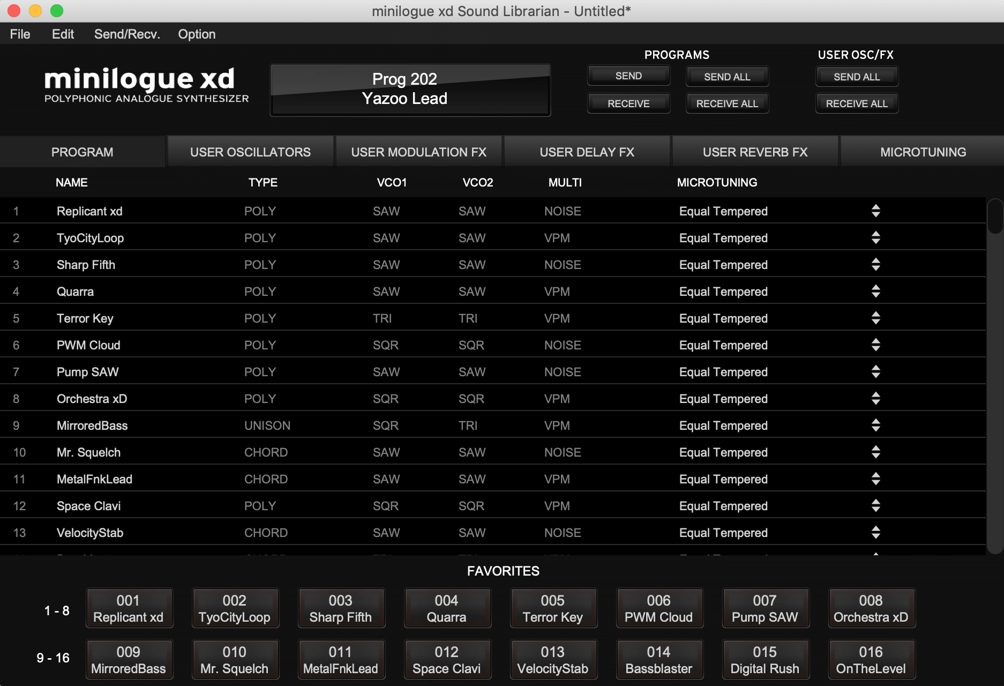
Task: Select favorite 015 Digital Rush
Action: (765, 660)
